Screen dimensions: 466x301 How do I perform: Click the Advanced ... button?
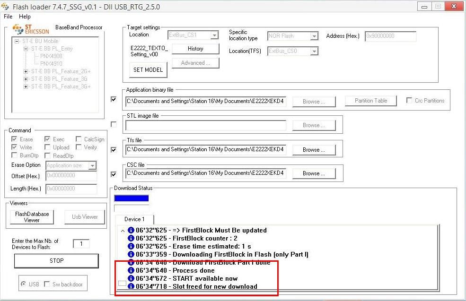coord(195,63)
